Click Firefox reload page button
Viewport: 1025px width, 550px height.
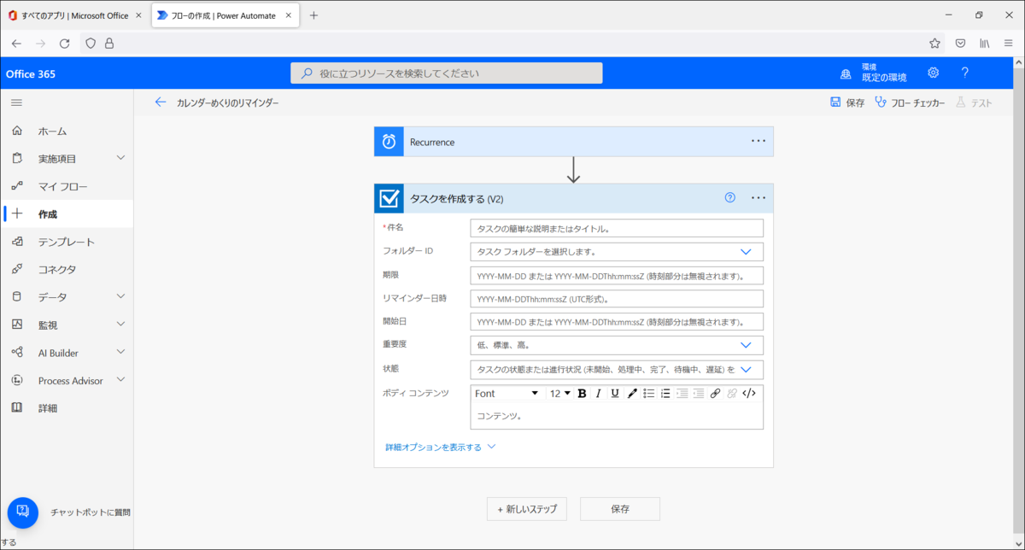(64, 44)
